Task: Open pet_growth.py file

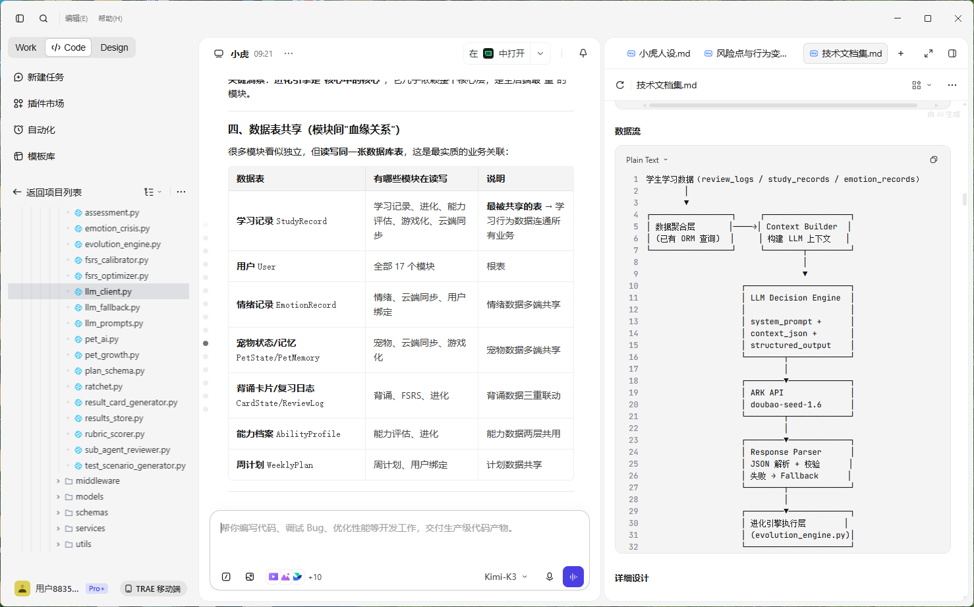Action: click(107, 355)
